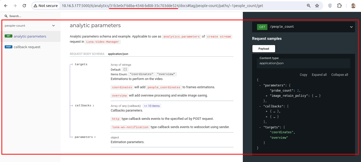The height and width of the screenshot is (162, 361).
Task: Click the search magnifier icon in sidebar
Action: [6, 16]
